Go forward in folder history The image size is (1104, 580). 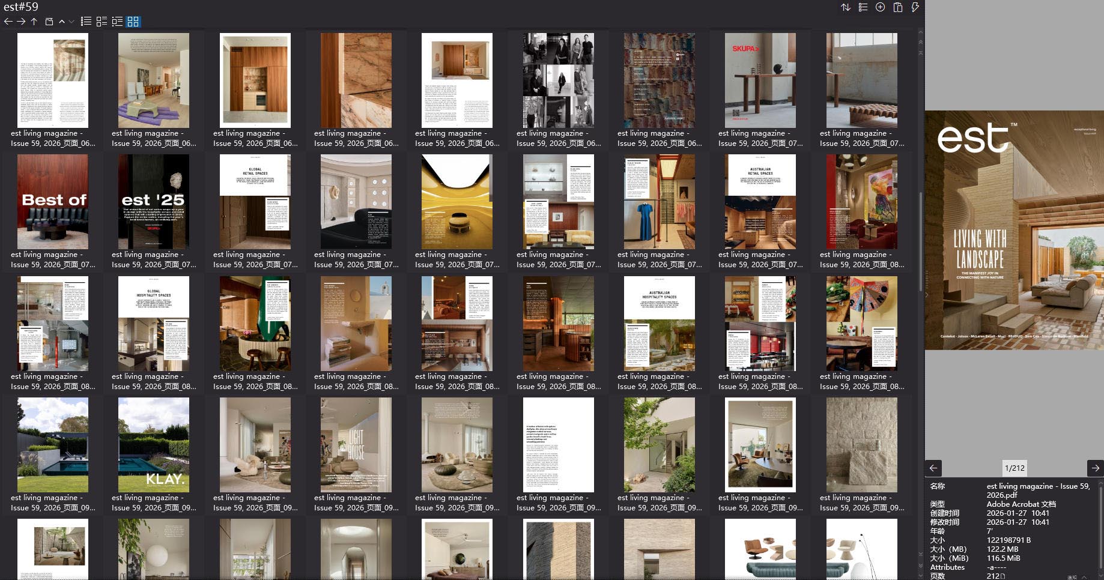tap(21, 22)
